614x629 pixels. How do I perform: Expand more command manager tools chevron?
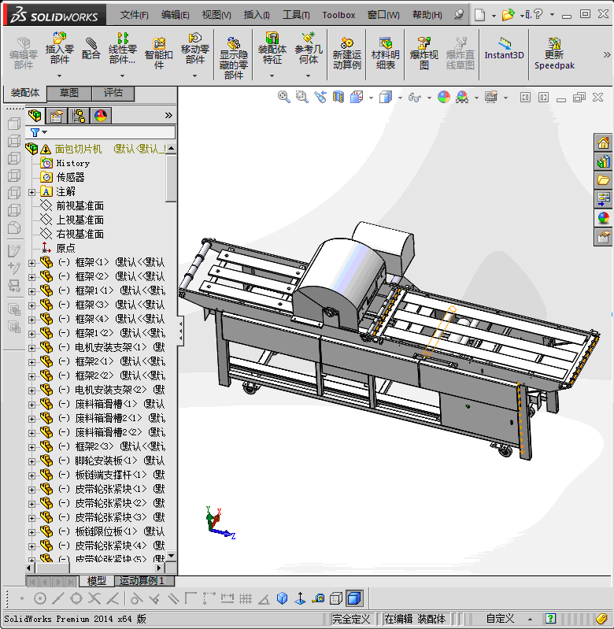[x=607, y=54]
